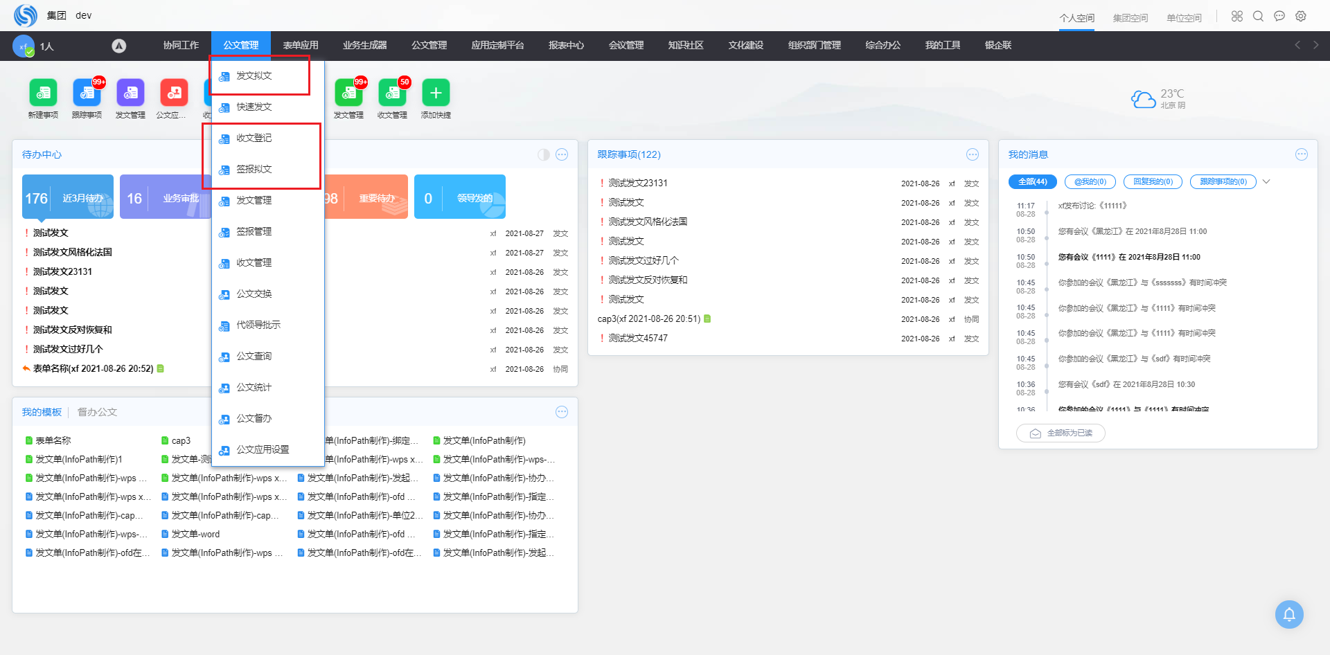
Task: Open the 测试发文45747 tracking item
Action: [x=638, y=338]
